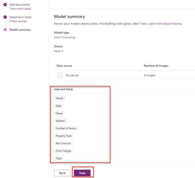Viewport: 195px width, 178px height.
Task: Select the Name field tag
Action: 59,114
